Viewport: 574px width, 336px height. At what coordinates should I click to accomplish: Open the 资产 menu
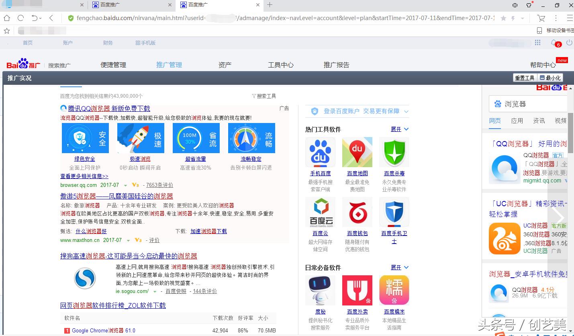tap(225, 65)
